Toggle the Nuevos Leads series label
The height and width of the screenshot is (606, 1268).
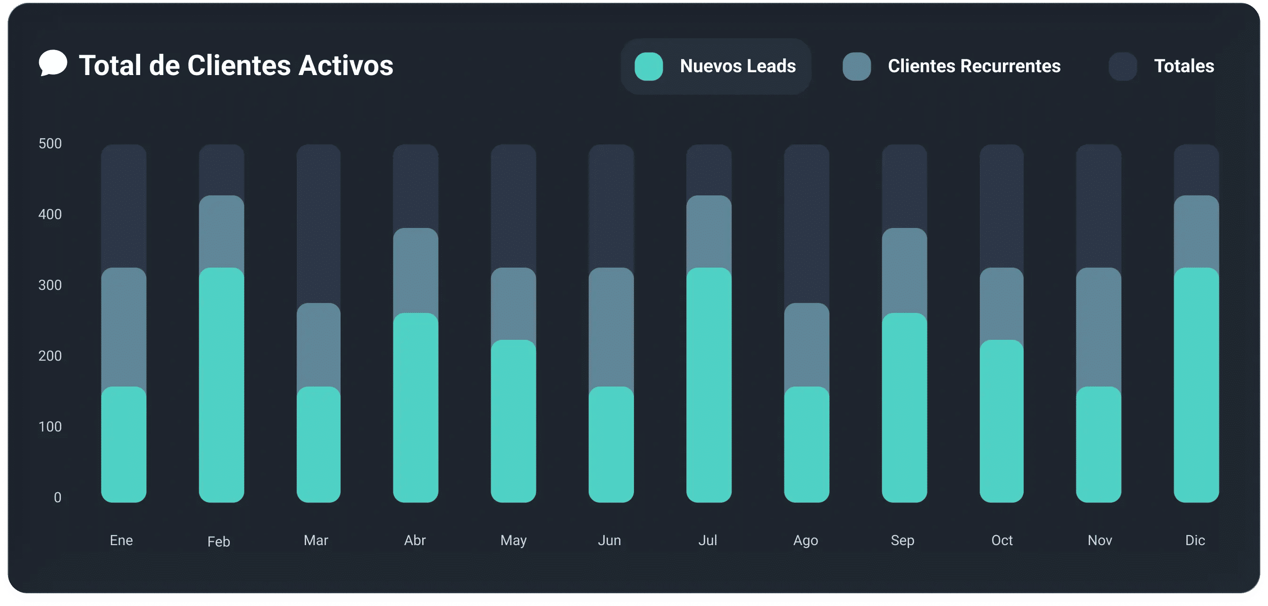coord(737,67)
